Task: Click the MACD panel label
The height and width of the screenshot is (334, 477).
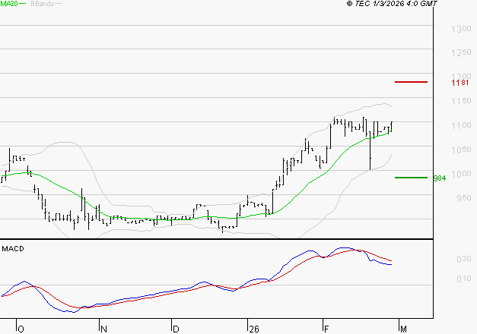Action: coord(13,249)
